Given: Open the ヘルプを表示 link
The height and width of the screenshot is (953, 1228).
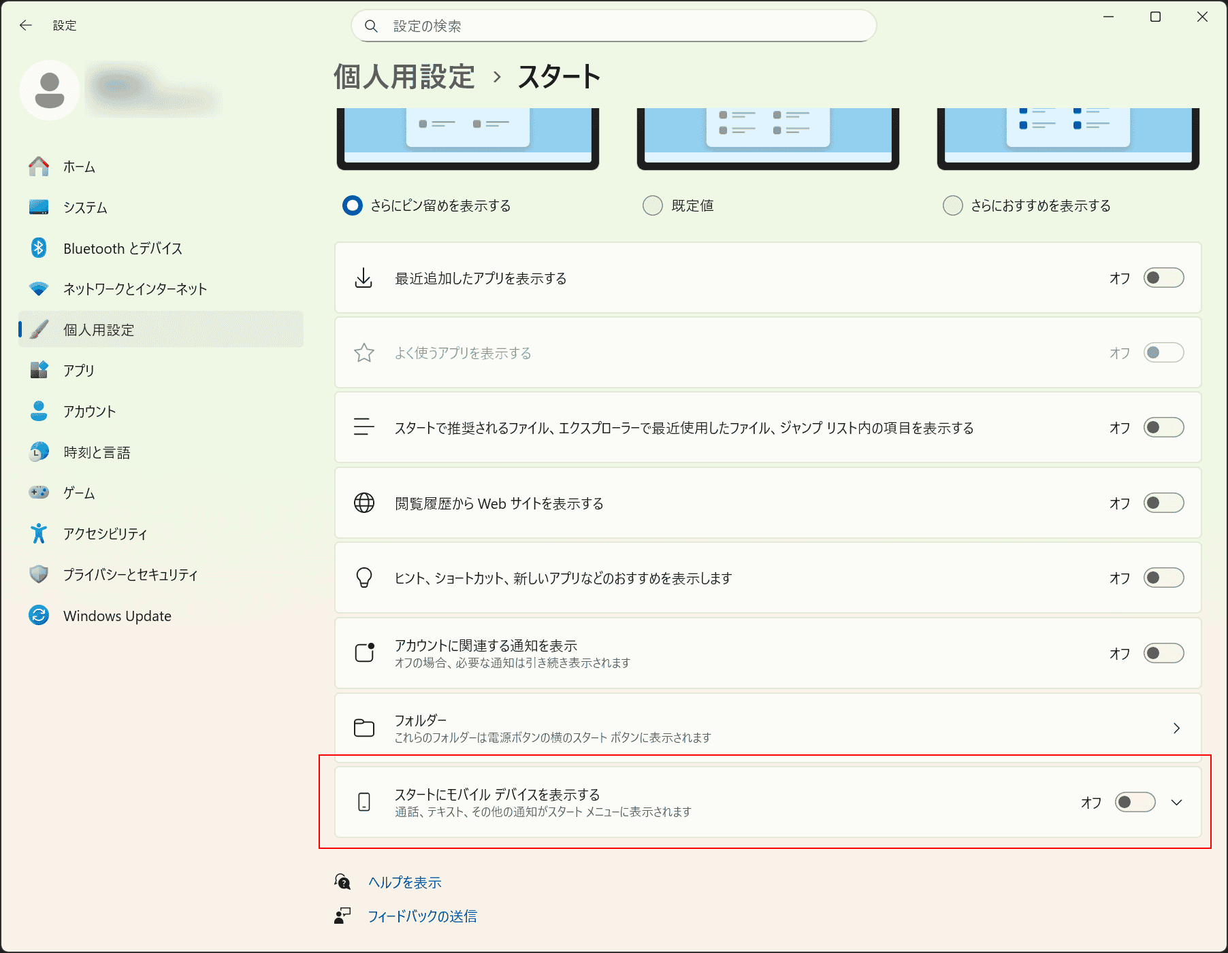Looking at the screenshot, I should tap(404, 882).
